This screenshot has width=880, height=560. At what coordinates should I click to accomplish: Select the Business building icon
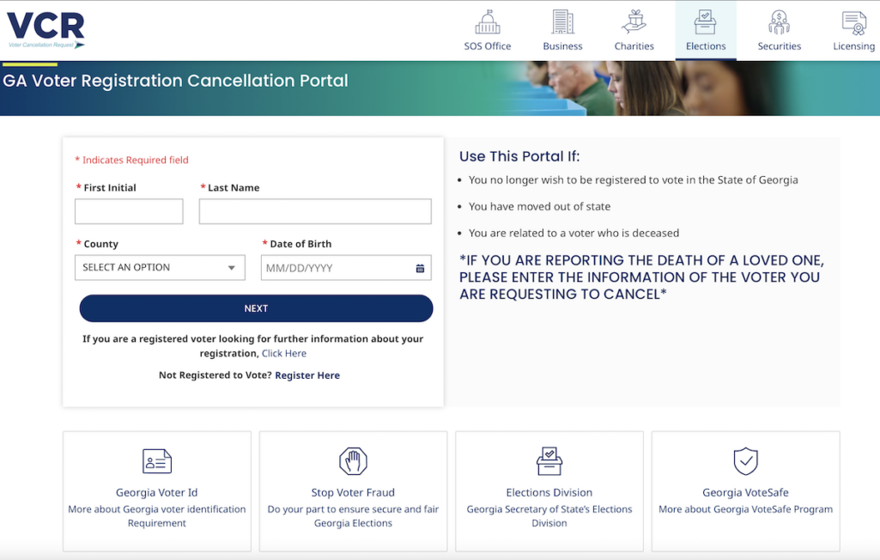(x=562, y=23)
